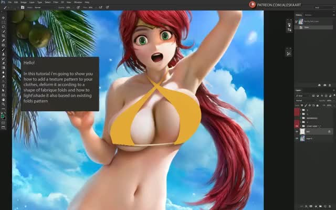This screenshot has height=210, width=336.
Task: Toggle lock transparent pixels
Action: (302, 105)
